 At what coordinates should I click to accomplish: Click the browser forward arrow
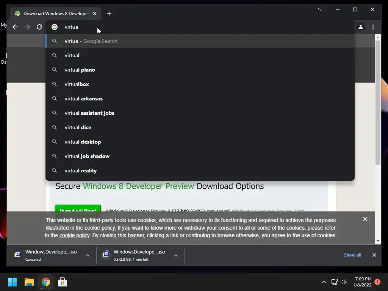tap(27, 27)
